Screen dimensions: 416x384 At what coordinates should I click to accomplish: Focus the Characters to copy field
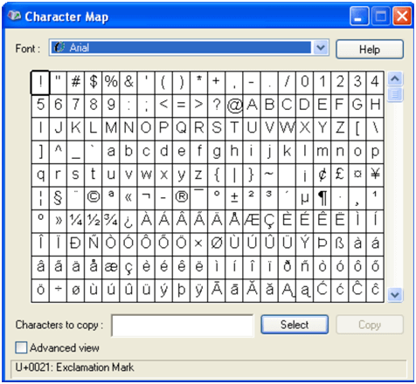click(x=183, y=326)
